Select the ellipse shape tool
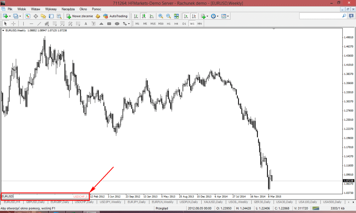Screen dimensions: 356x213 (117, 24)
